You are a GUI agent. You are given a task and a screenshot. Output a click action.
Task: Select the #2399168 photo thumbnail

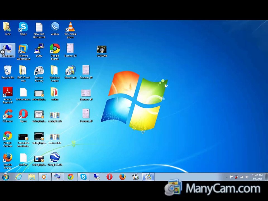coord(102,51)
